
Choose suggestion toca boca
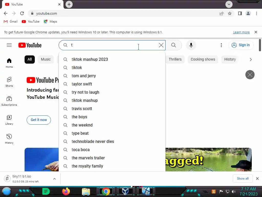click(x=112, y=150)
